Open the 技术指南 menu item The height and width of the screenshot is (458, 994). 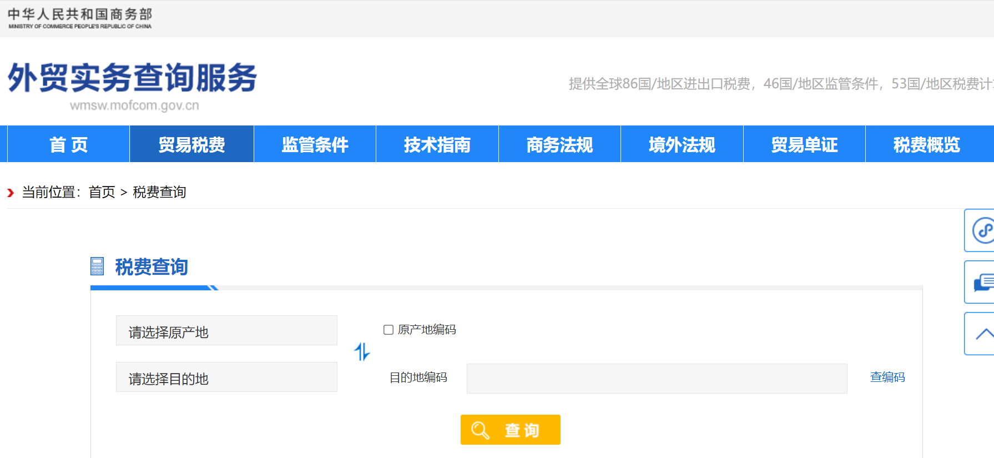coord(437,144)
